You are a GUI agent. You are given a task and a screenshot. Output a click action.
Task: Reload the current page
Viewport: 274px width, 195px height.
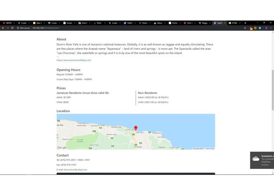tap(12, 28)
